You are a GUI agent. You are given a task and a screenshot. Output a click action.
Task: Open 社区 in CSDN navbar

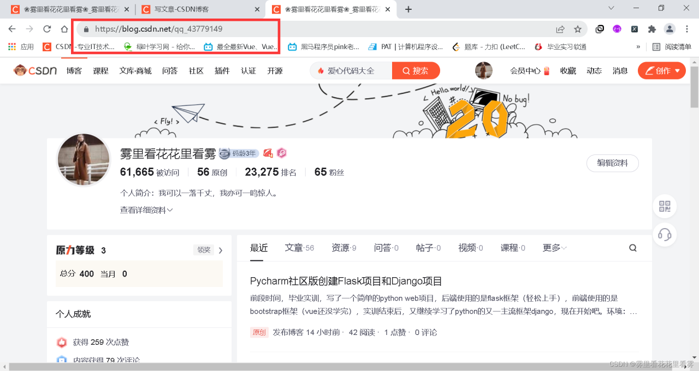click(x=196, y=70)
